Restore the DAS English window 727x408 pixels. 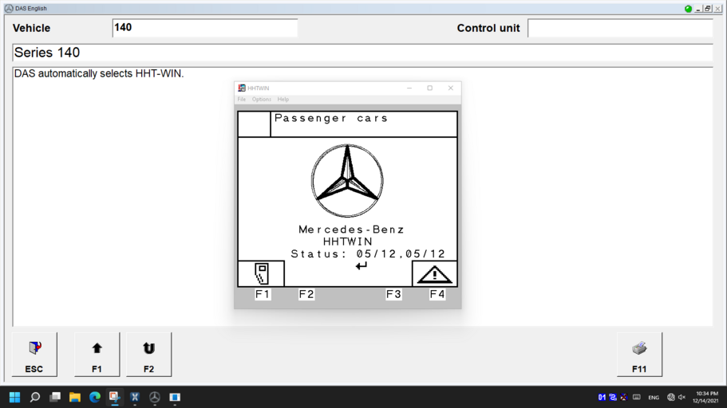tap(708, 9)
